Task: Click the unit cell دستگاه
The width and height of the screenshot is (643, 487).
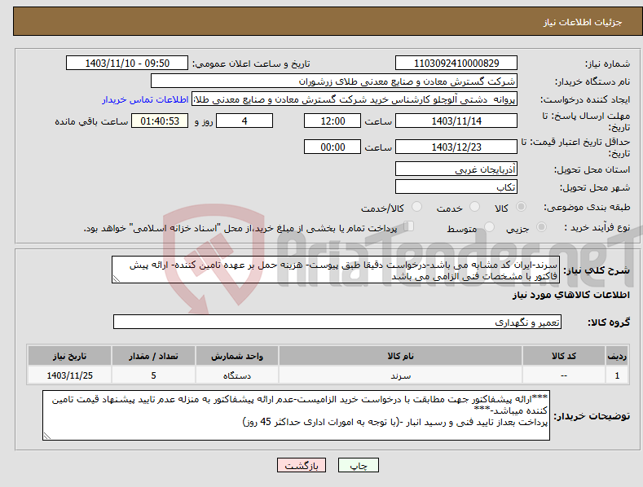Action: 237,375
